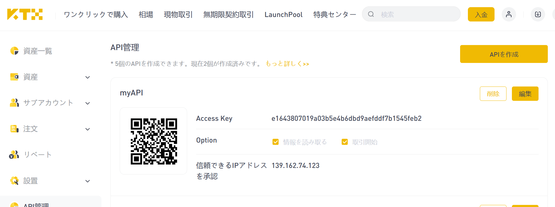
Task: Click 編集 for myAPI
Action: (x=525, y=94)
